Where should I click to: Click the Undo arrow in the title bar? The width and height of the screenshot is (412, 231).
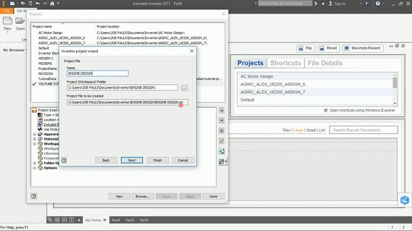tap(38, 3)
